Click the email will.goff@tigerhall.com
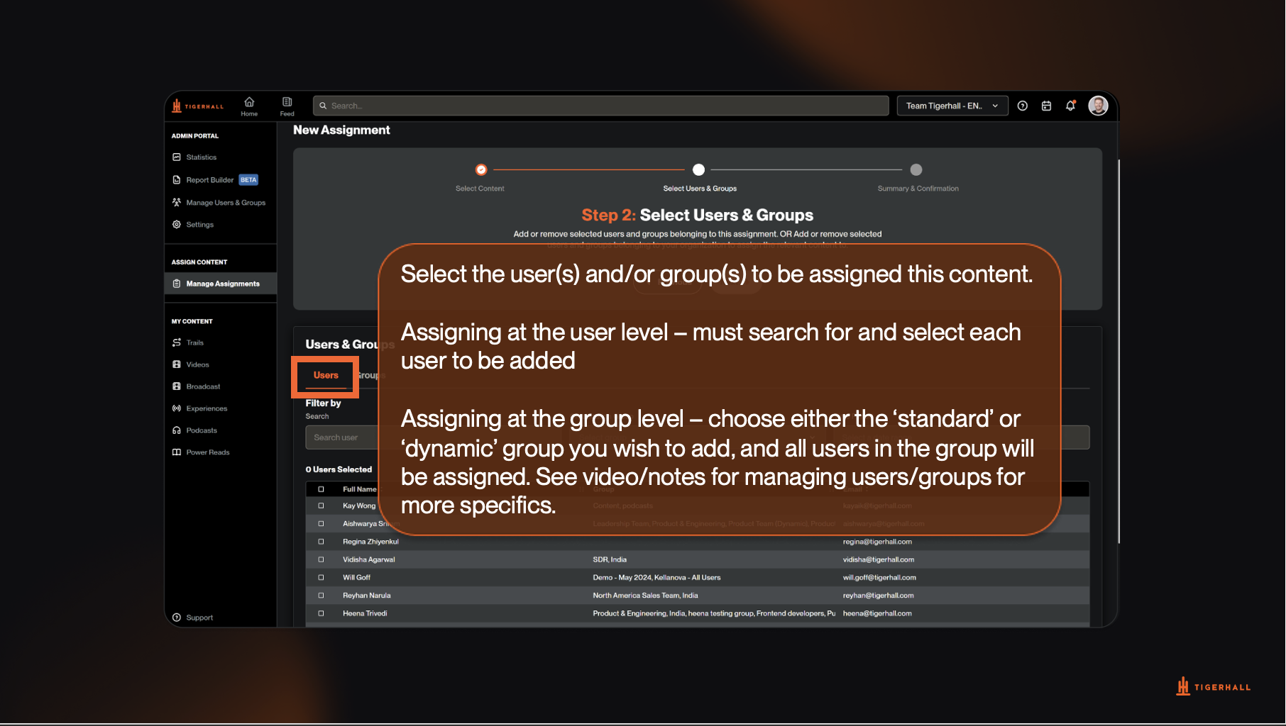The height and width of the screenshot is (726, 1286). tap(879, 578)
